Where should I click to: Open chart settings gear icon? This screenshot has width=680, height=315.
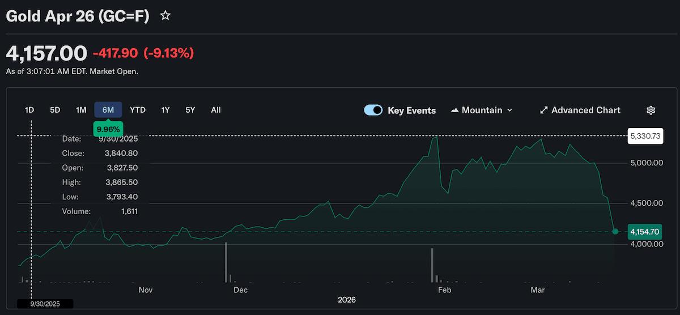pos(651,110)
